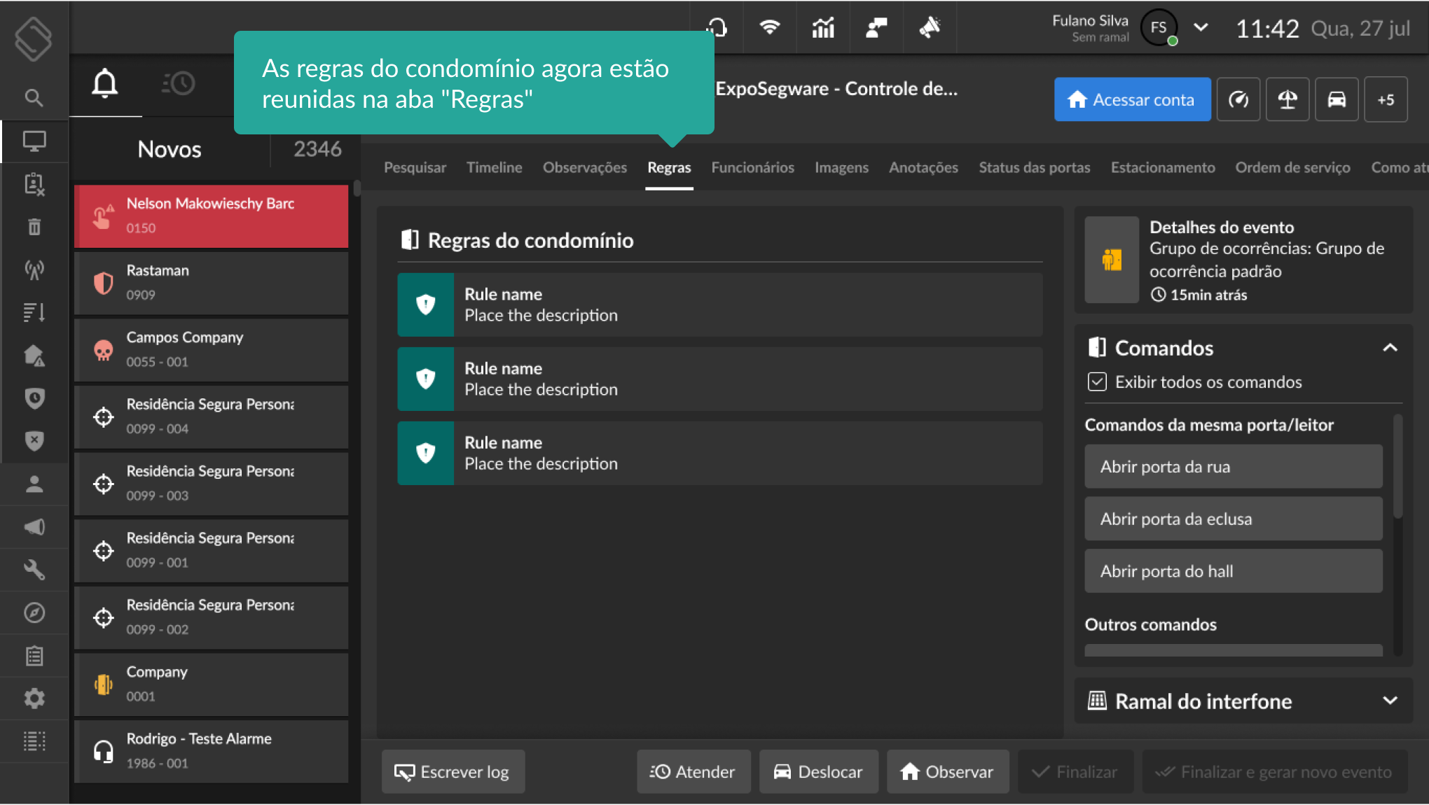Select the Rastaman event 0909

pyautogui.click(x=211, y=283)
